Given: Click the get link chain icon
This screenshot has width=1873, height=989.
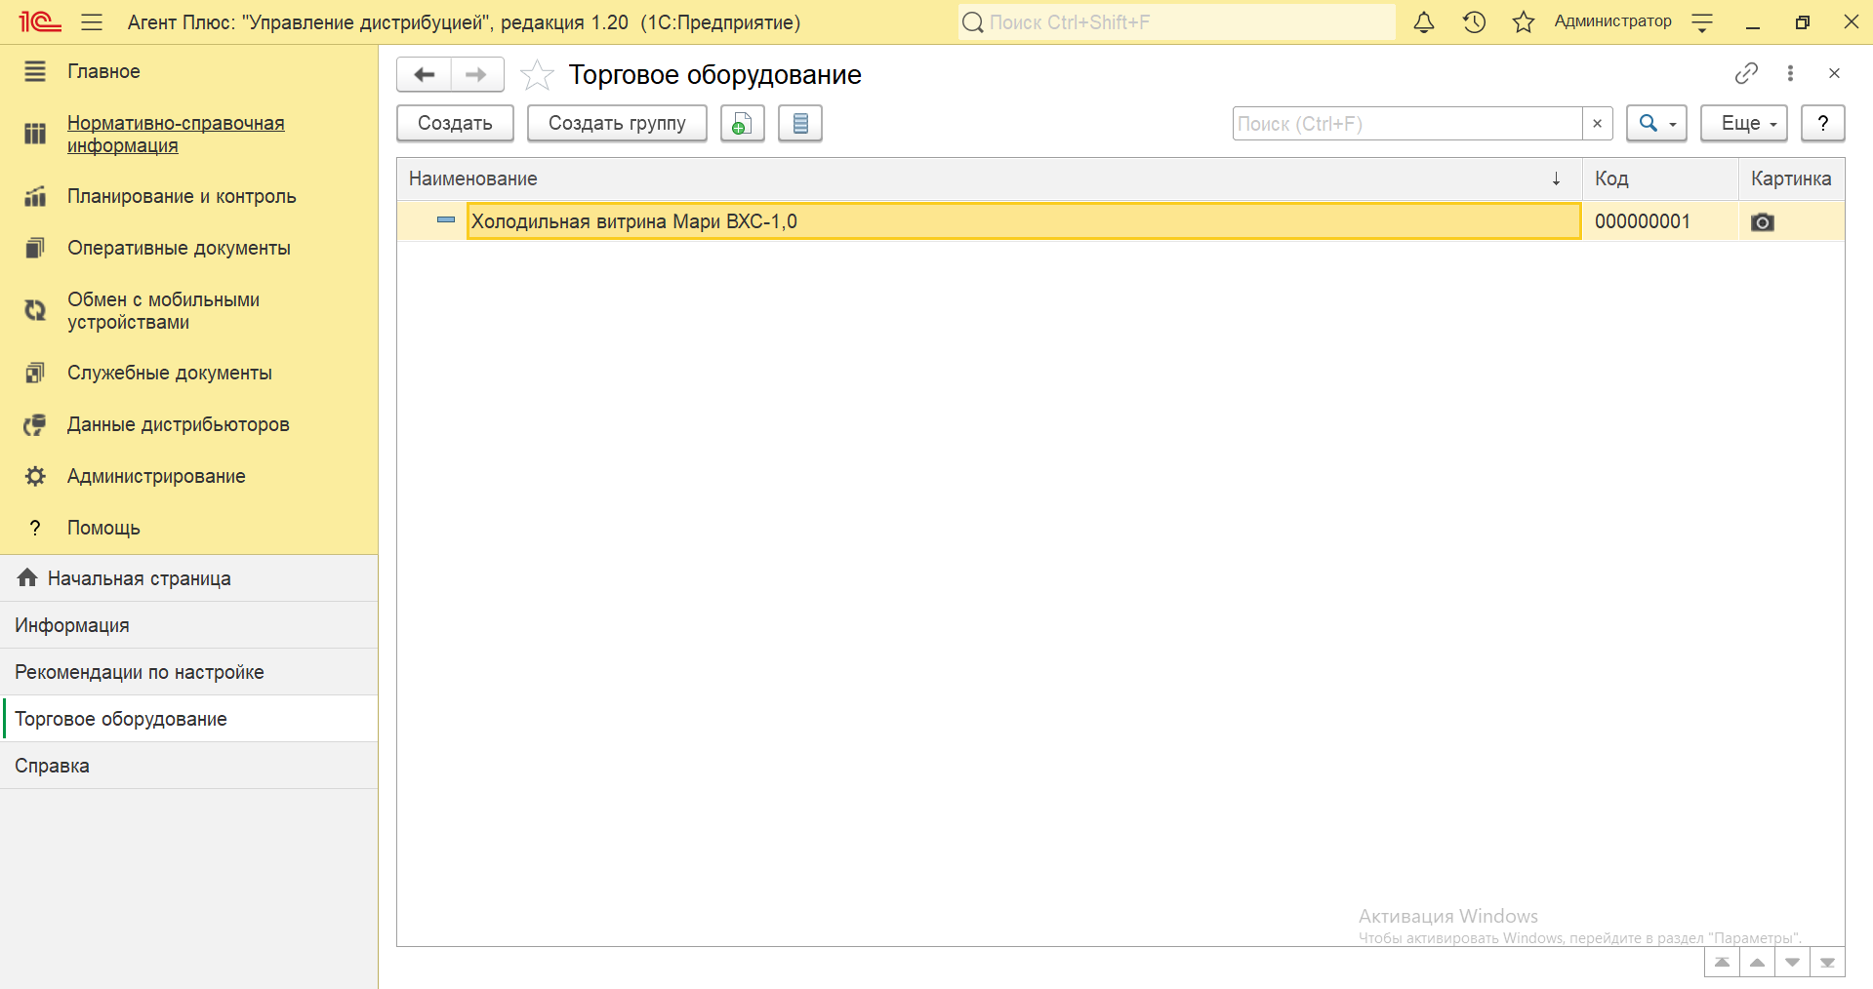Looking at the screenshot, I should tap(1746, 73).
